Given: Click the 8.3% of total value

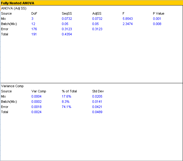Looking at the screenshot, I should 66,102.
